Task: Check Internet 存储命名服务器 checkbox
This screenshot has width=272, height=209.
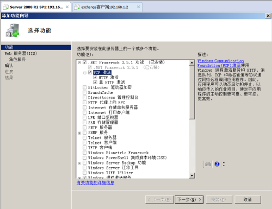Action: [x=84, y=107]
